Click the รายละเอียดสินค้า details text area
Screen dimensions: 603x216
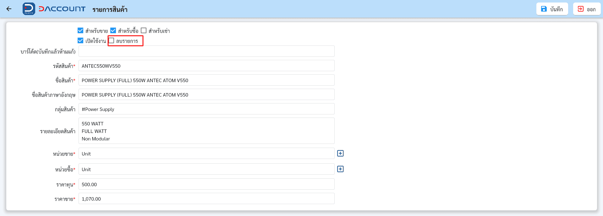point(206,131)
